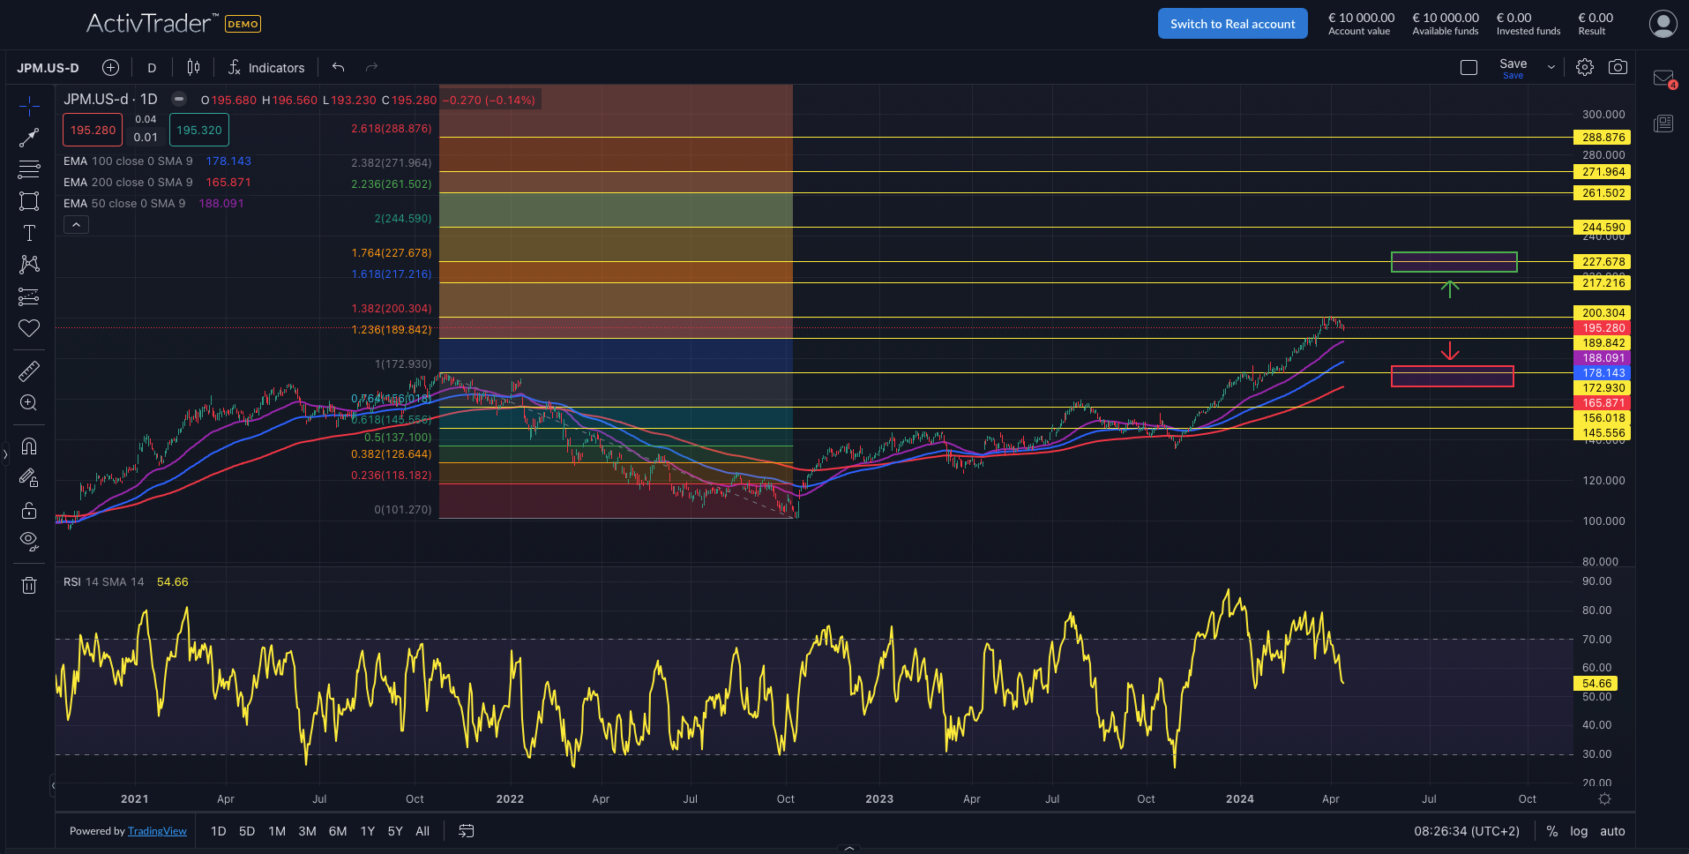The height and width of the screenshot is (854, 1689).
Task: Take a chart screenshot with the camera icon
Action: click(x=1618, y=66)
